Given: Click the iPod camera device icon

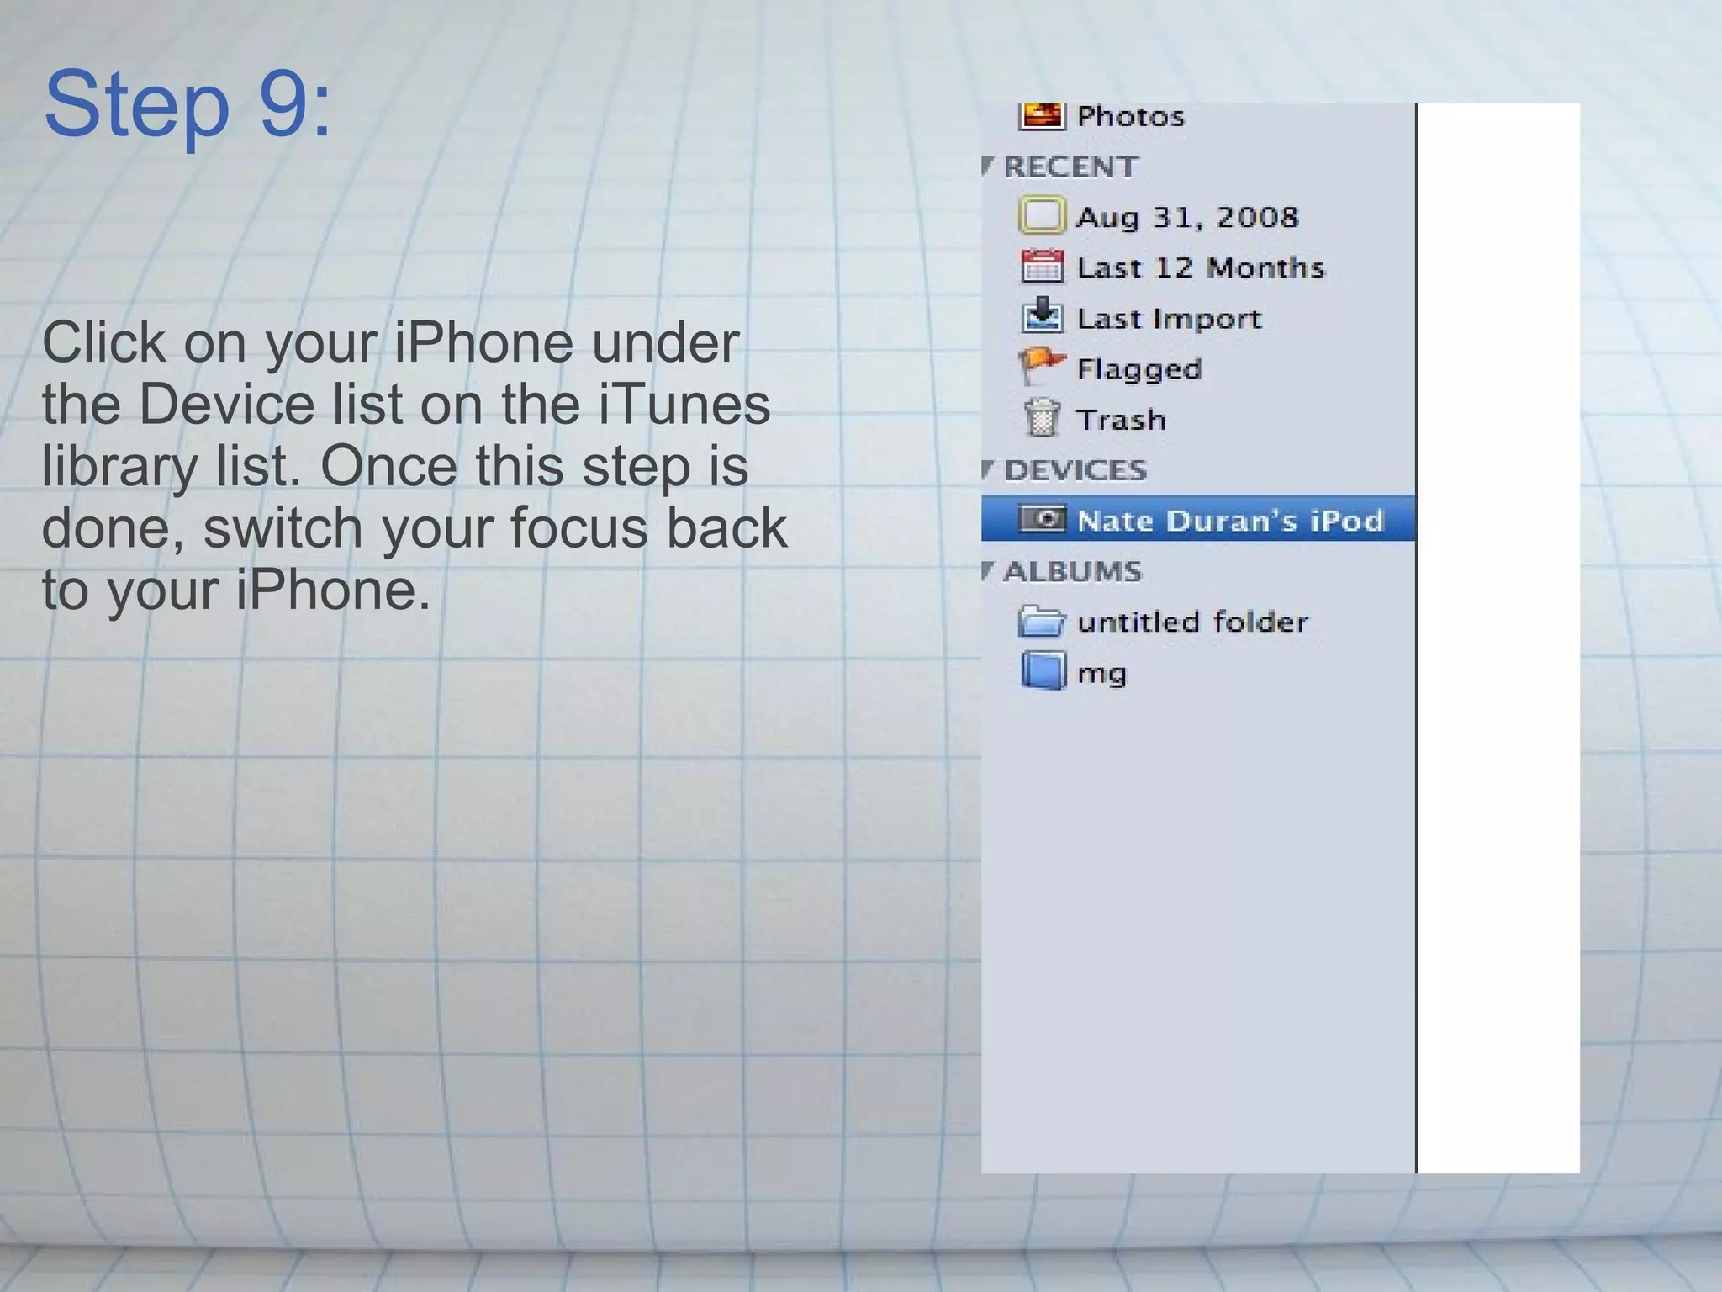Looking at the screenshot, I should pos(1042,519).
